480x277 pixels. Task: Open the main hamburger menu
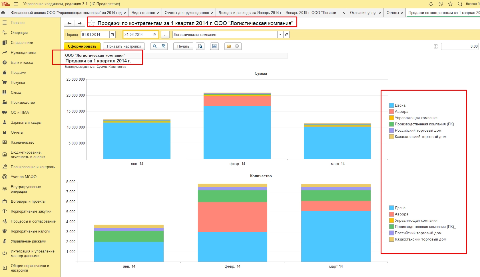[16, 4]
